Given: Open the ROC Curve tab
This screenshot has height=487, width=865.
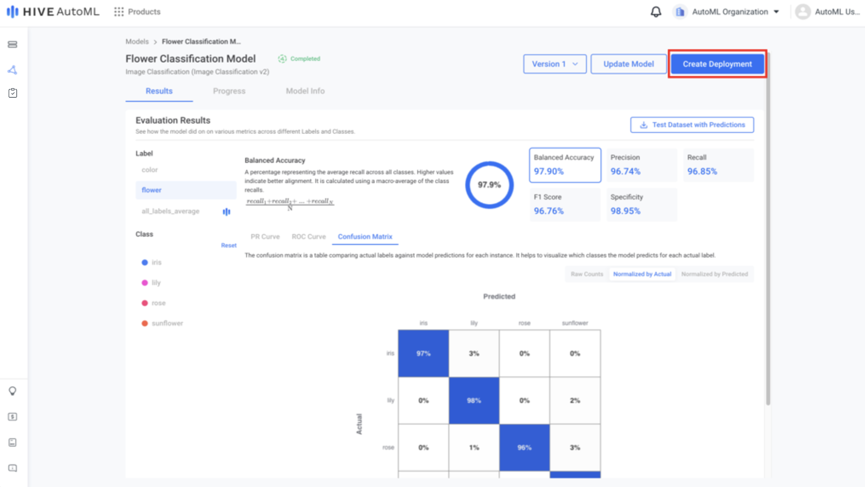Looking at the screenshot, I should pyautogui.click(x=309, y=237).
